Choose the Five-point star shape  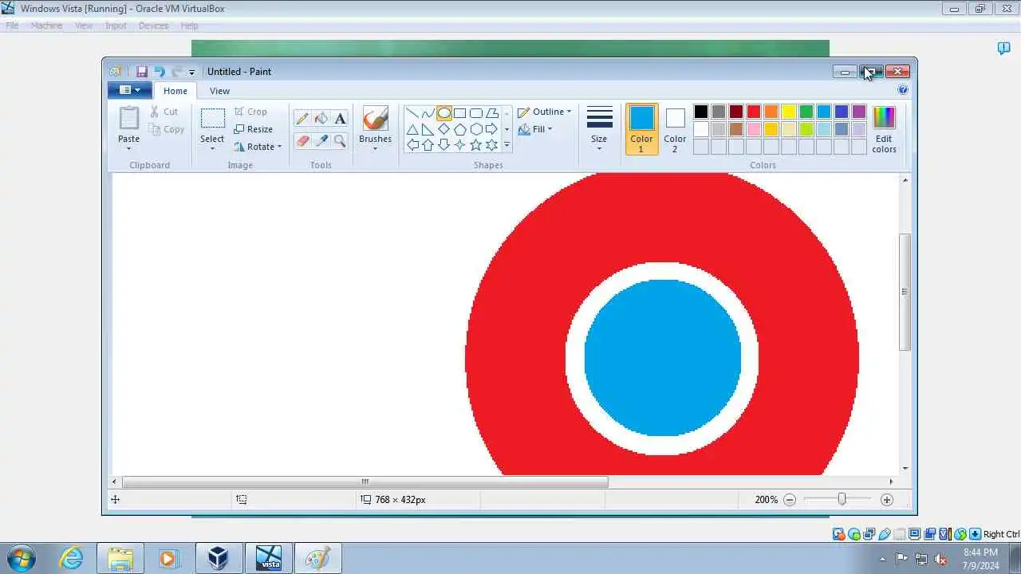(476, 145)
